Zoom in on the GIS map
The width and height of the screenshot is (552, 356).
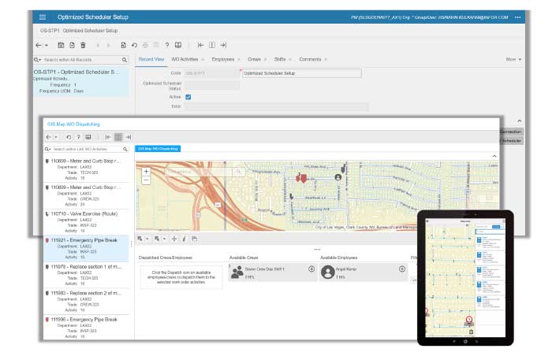click(x=146, y=172)
